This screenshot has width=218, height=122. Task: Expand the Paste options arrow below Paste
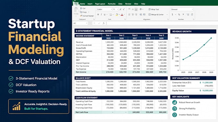76,16
